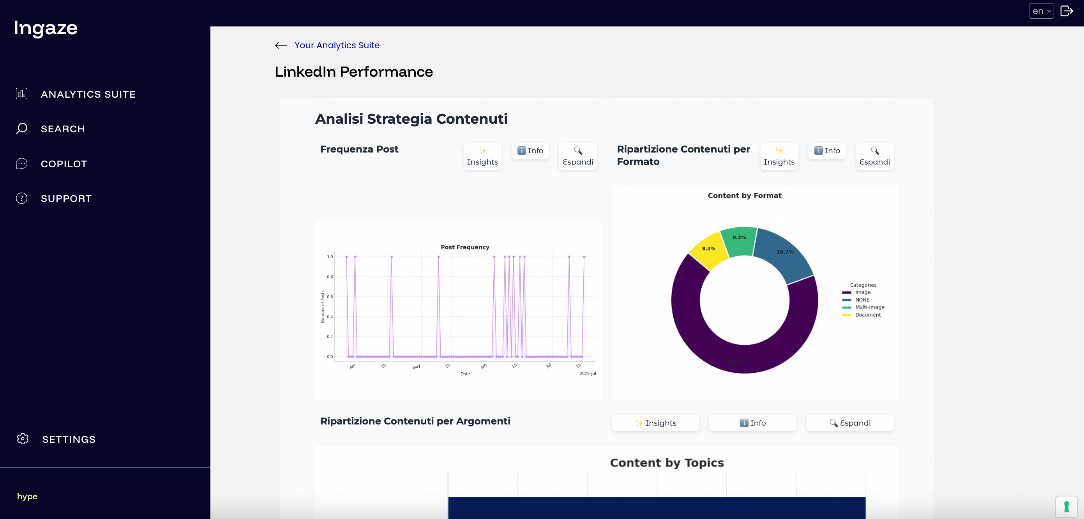Expand Ripartizione Contenuti per Formato chart
Screen dimensions: 1084x519
pyautogui.click(x=874, y=156)
